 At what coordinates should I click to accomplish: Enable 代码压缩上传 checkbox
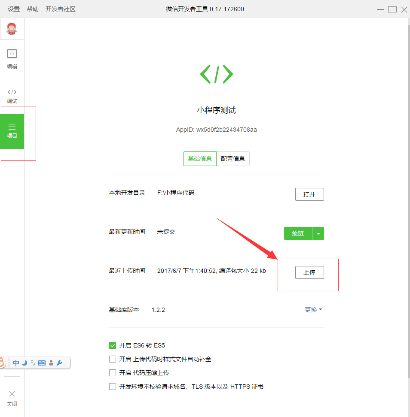(x=113, y=373)
